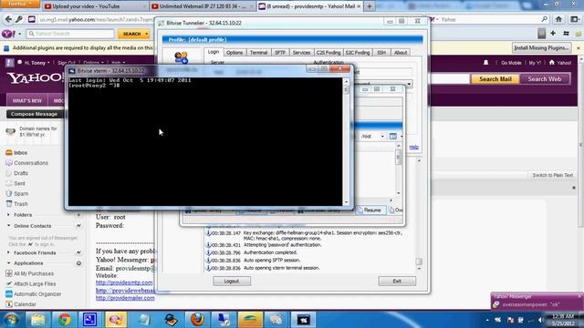
Task: Open a new Firefox tab
Action: coord(369,6)
